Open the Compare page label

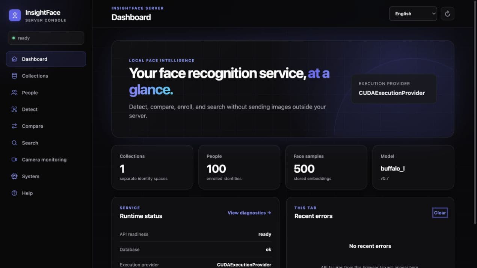[x=32, y=126]
